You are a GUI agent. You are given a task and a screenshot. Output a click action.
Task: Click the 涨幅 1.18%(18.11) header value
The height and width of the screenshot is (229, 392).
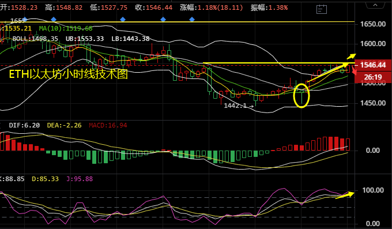(211, 7)
